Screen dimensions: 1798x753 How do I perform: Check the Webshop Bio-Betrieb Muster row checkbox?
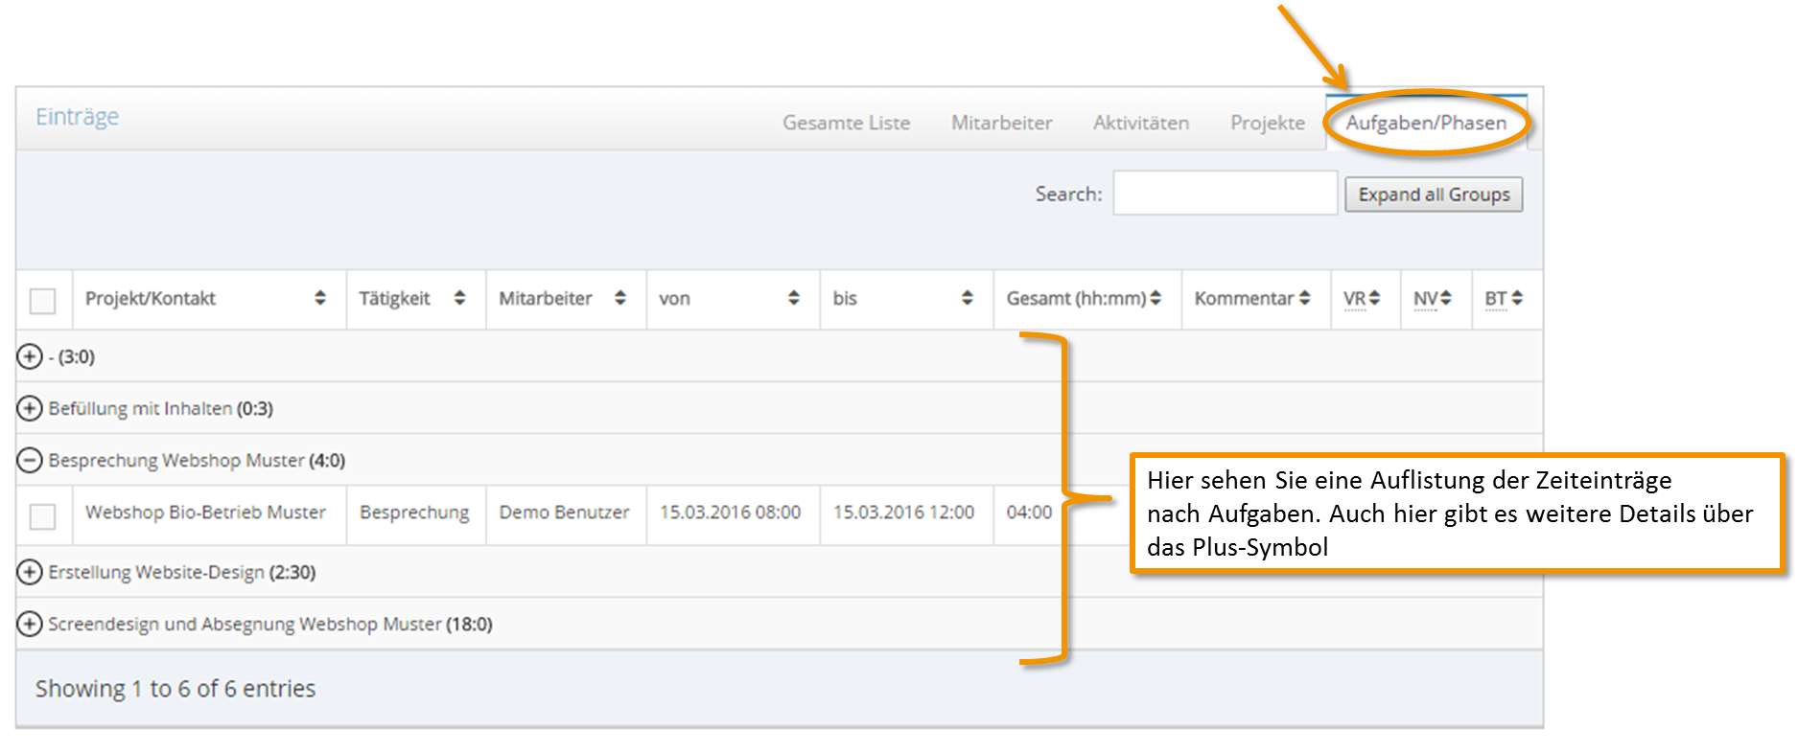(x=43, y=516)
